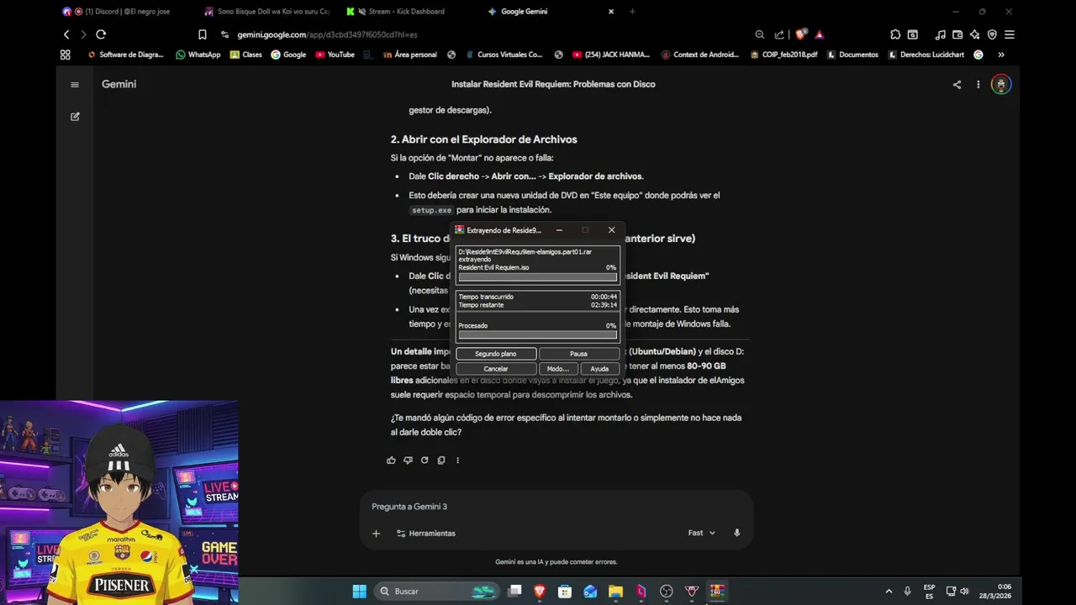Open browser extensions puzzle icon

point(895,34)
